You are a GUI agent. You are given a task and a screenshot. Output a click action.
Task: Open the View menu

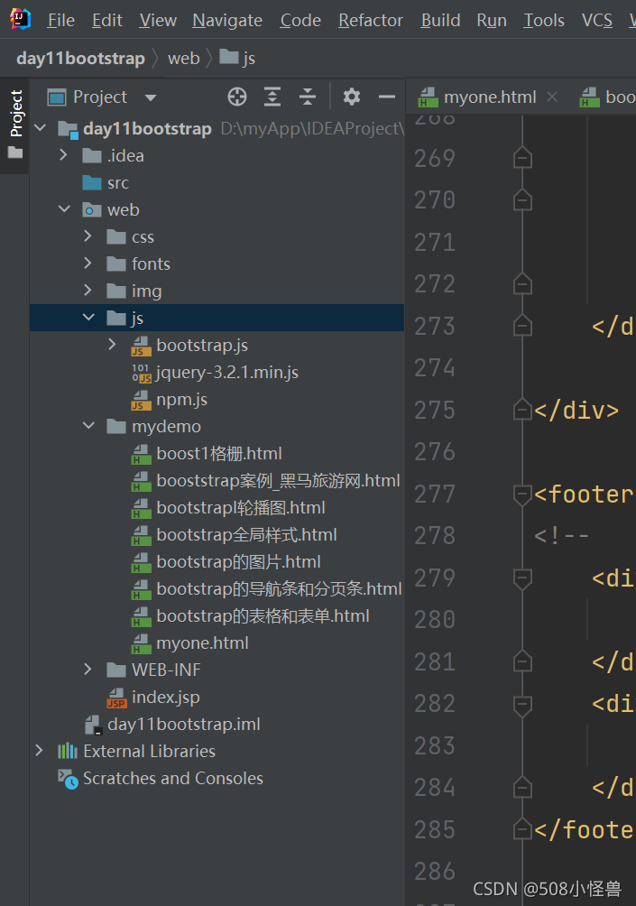[158, 20]
